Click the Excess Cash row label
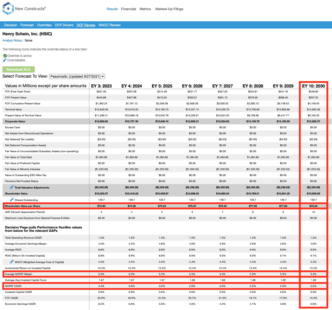Screen dimensions: 332x310 (x=13, y=127)
